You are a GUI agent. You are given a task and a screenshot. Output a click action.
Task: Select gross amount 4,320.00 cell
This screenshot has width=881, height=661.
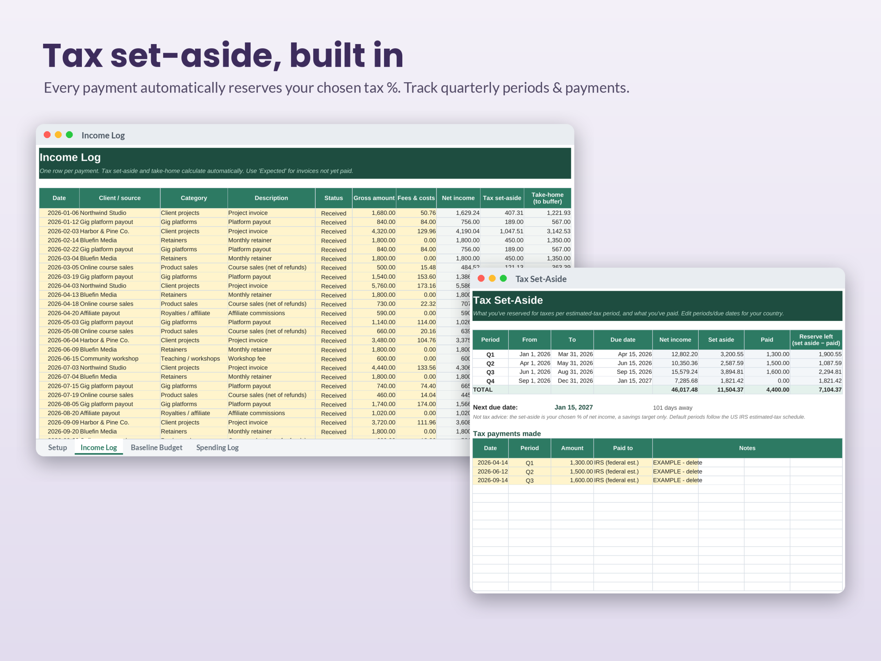point(374,231)
